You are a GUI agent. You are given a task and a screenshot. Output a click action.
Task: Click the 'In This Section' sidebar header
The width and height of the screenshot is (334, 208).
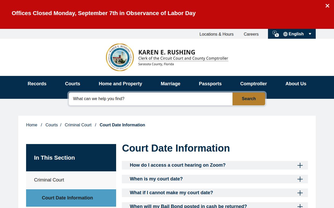click(71, 158)
